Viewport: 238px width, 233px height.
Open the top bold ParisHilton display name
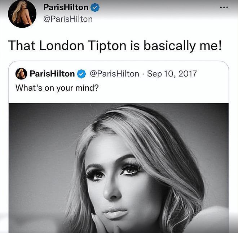(x=66, y=7)
